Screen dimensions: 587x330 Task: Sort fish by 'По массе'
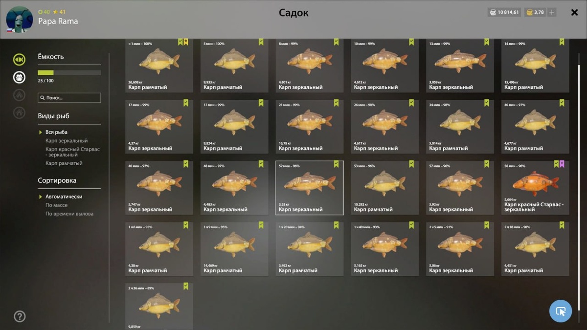click(x=57, y=205)
